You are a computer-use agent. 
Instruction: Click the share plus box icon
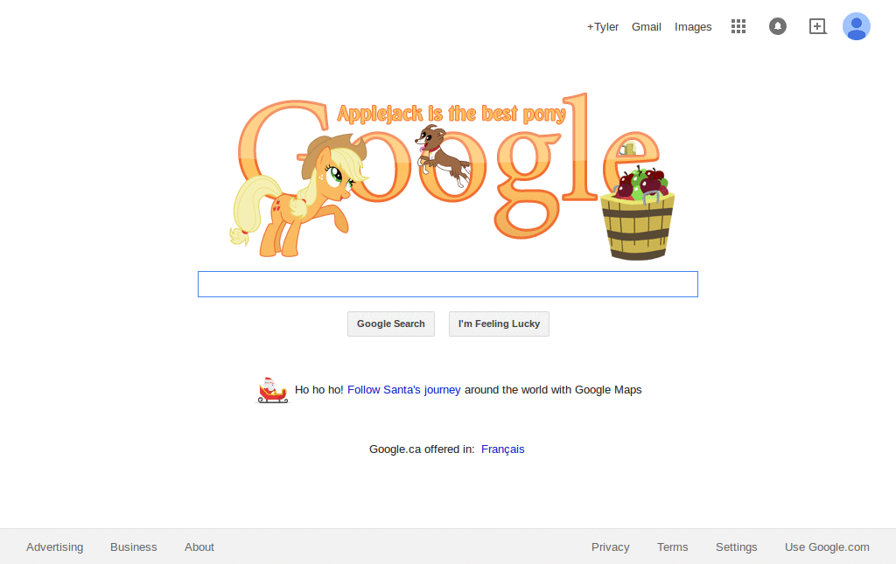(x=818, y=26)
